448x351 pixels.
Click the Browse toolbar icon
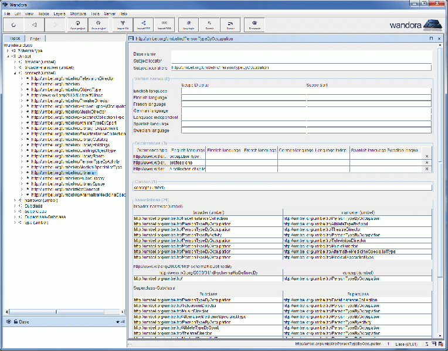[x=255, y=25]
